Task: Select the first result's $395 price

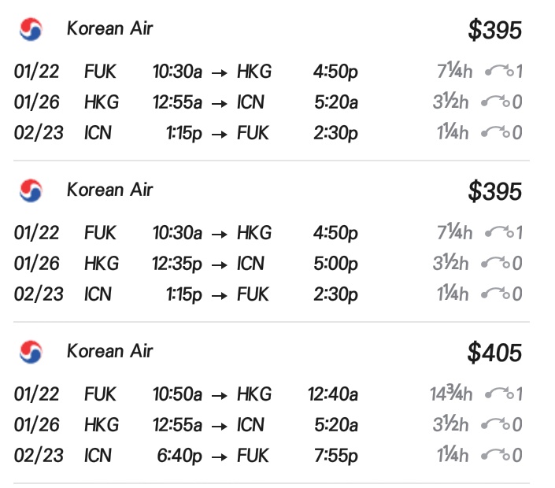Action: click(494, 31)
